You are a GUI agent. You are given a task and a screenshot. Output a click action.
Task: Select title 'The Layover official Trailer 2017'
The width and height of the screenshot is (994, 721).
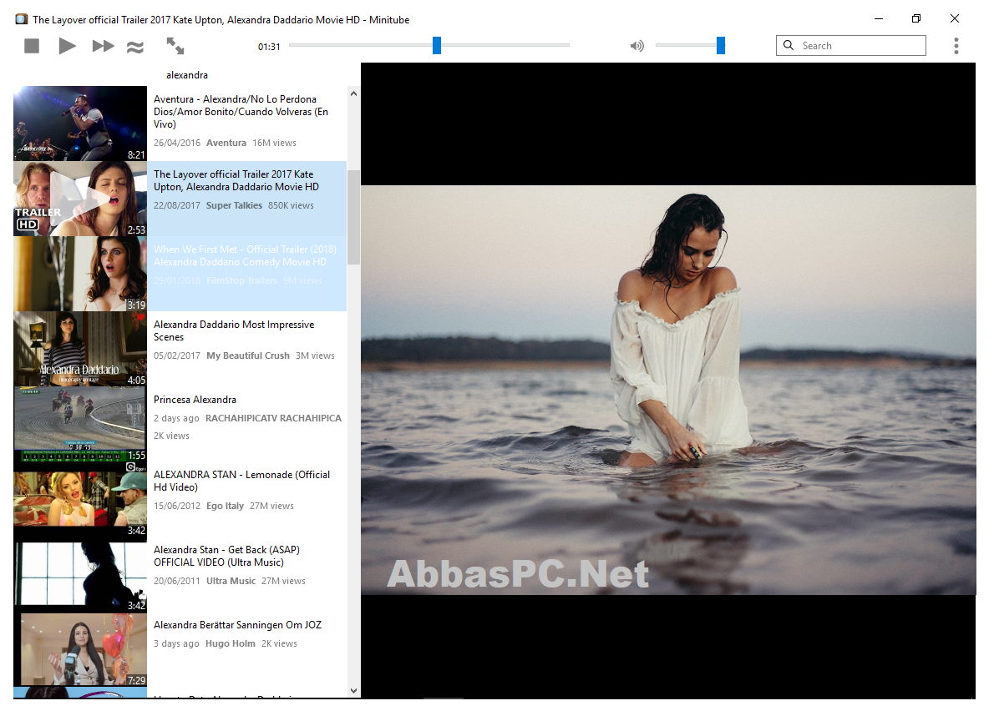[236, 180]
